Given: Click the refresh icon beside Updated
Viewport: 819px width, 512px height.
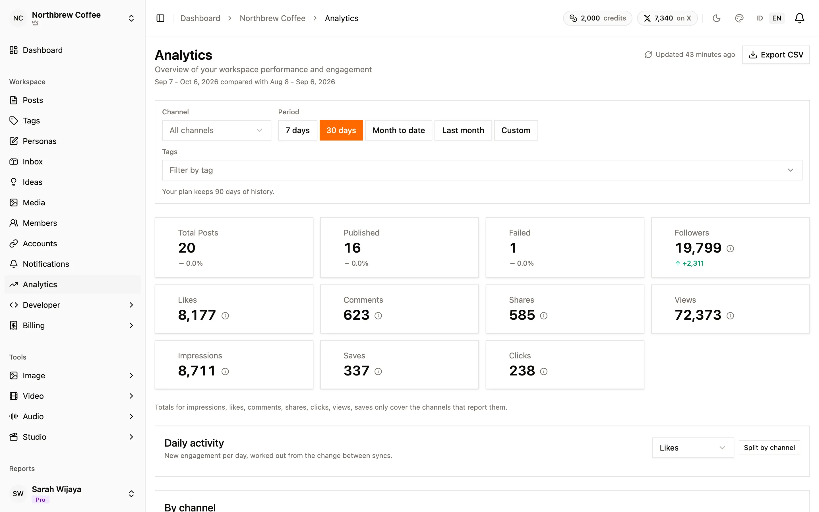Looking at the screenshot, I should coord(648,55).
